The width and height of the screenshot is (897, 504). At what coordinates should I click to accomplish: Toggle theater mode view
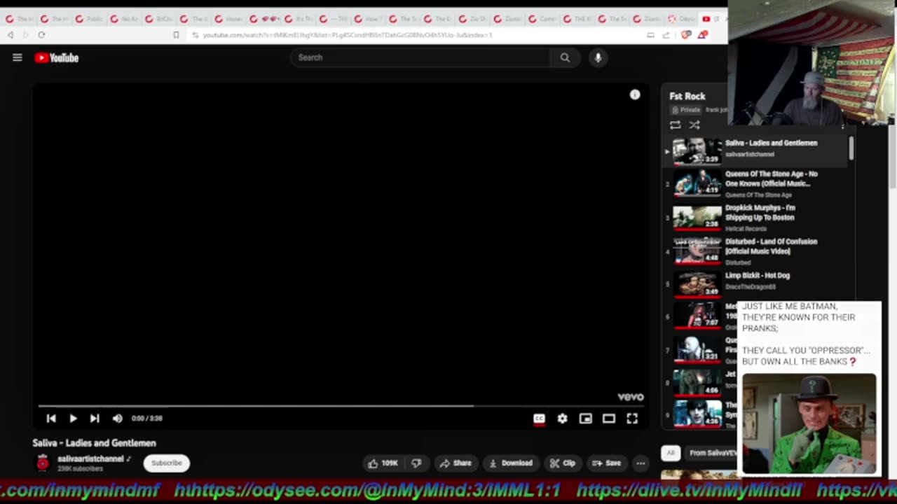click(x=608, y=419)
